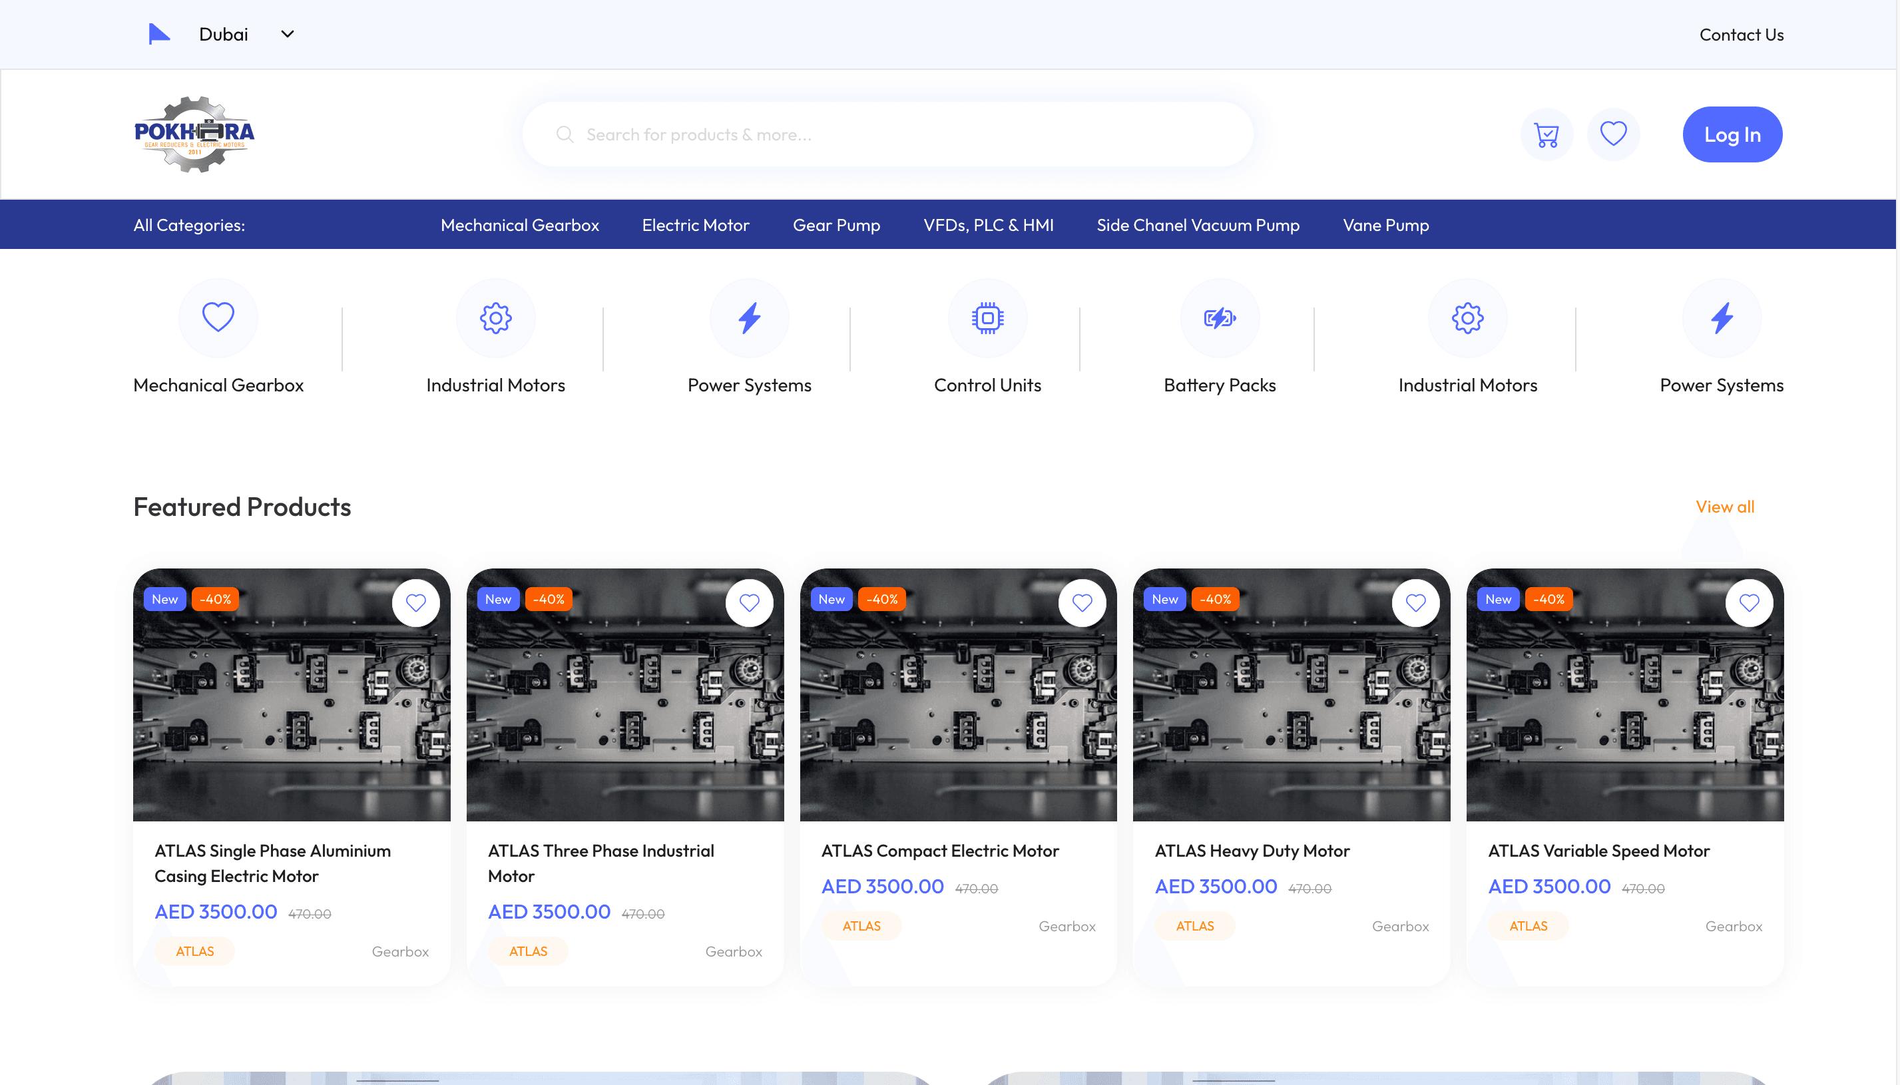Click the search magnifier icon

click(x=565, y=135)
